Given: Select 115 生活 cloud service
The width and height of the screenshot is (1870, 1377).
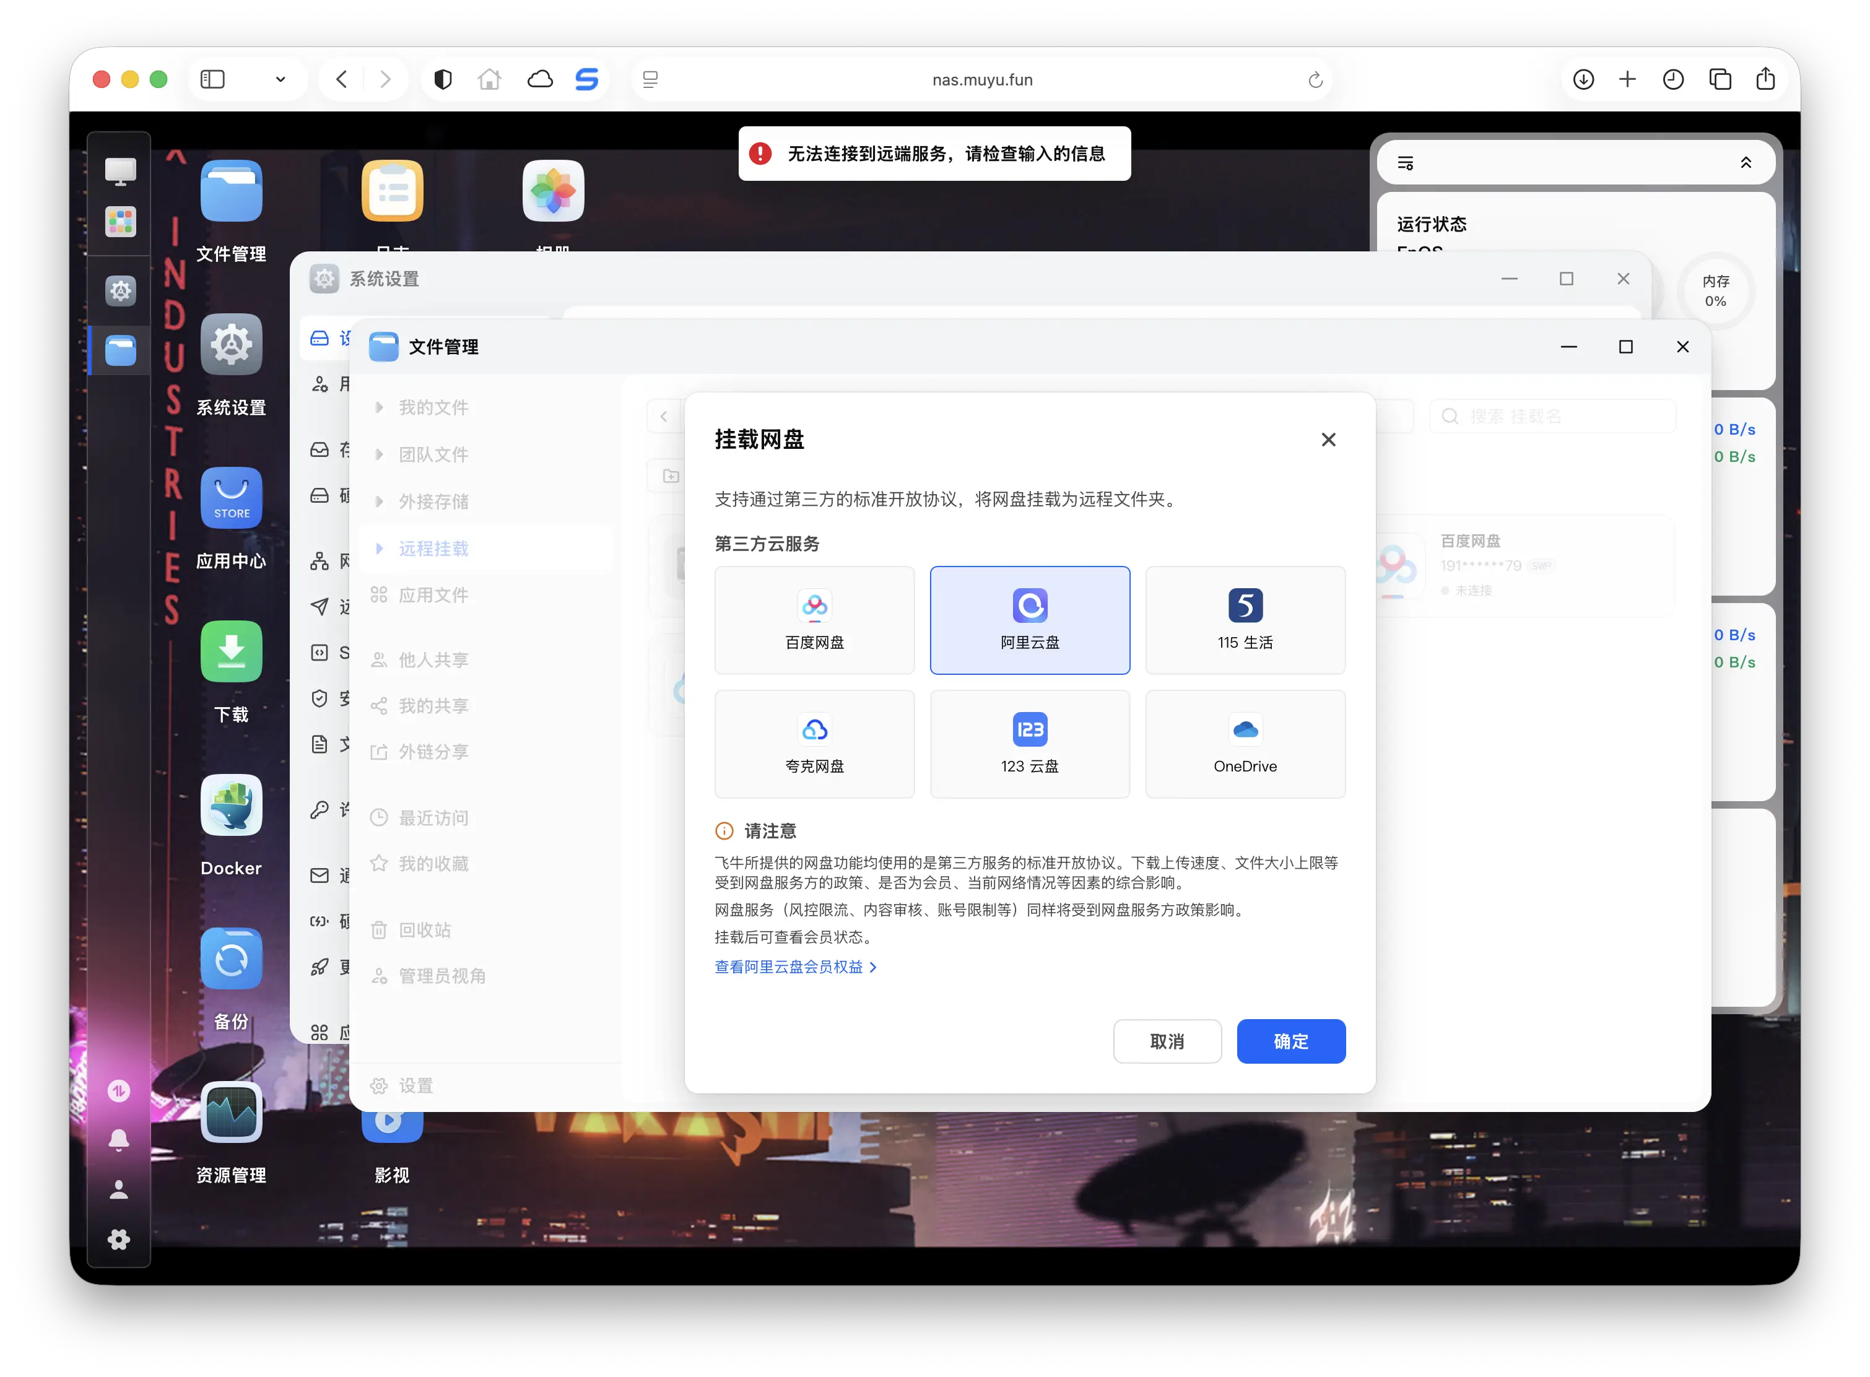Looking at the screenshot, I should (1245, 620).
